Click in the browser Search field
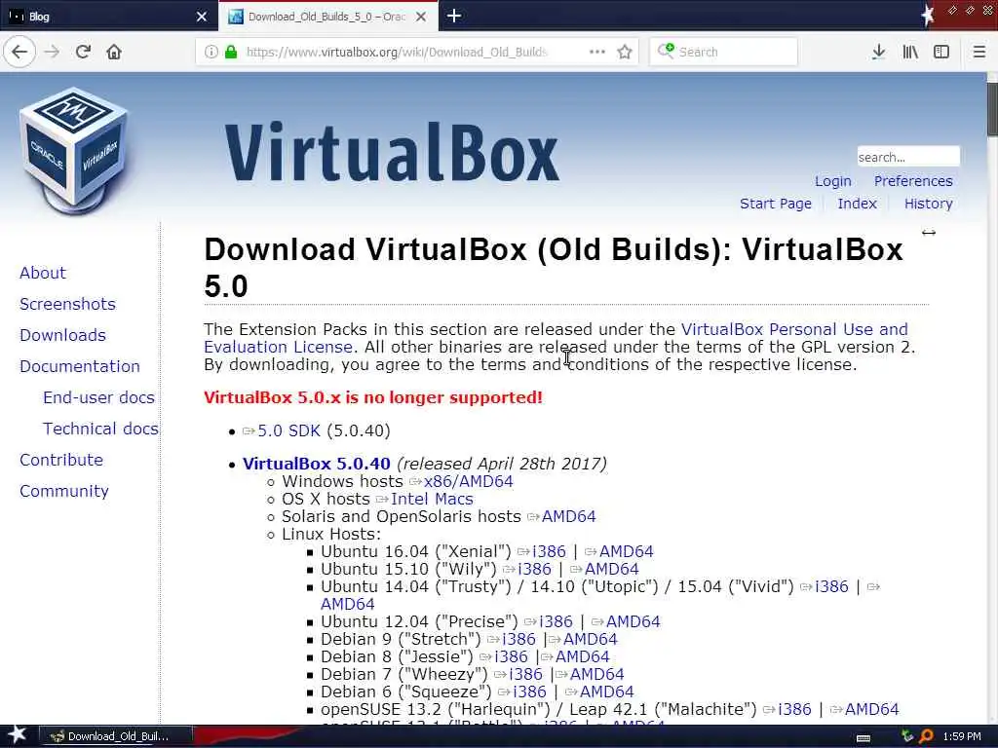 click(x=723, y=52)
